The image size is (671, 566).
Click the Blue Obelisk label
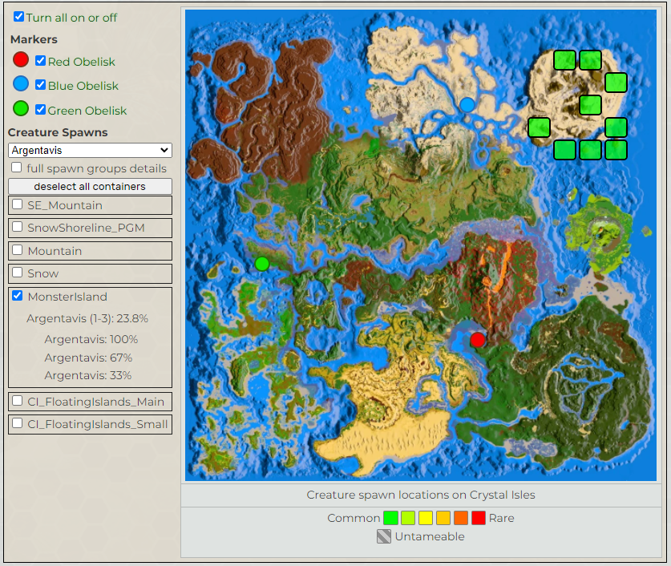tap(83, 86)
